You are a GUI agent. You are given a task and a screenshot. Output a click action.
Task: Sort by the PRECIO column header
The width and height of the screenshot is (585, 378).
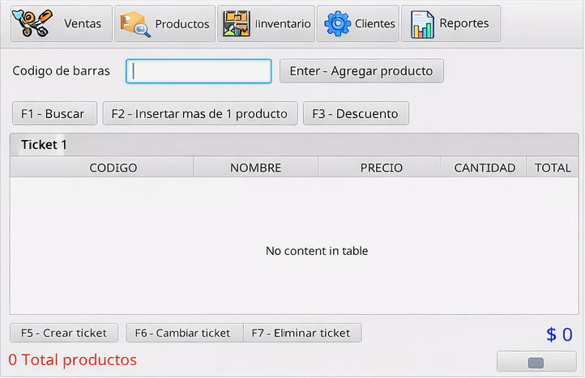379,168
